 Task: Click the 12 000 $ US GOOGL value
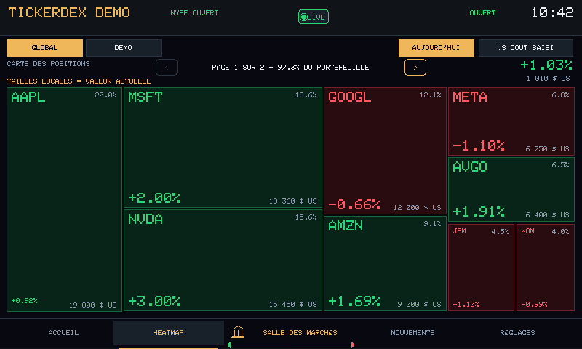417,208
